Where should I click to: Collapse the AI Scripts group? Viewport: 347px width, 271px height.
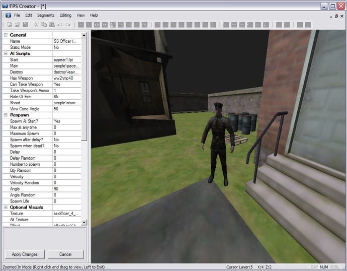click(x=6, y=53)
